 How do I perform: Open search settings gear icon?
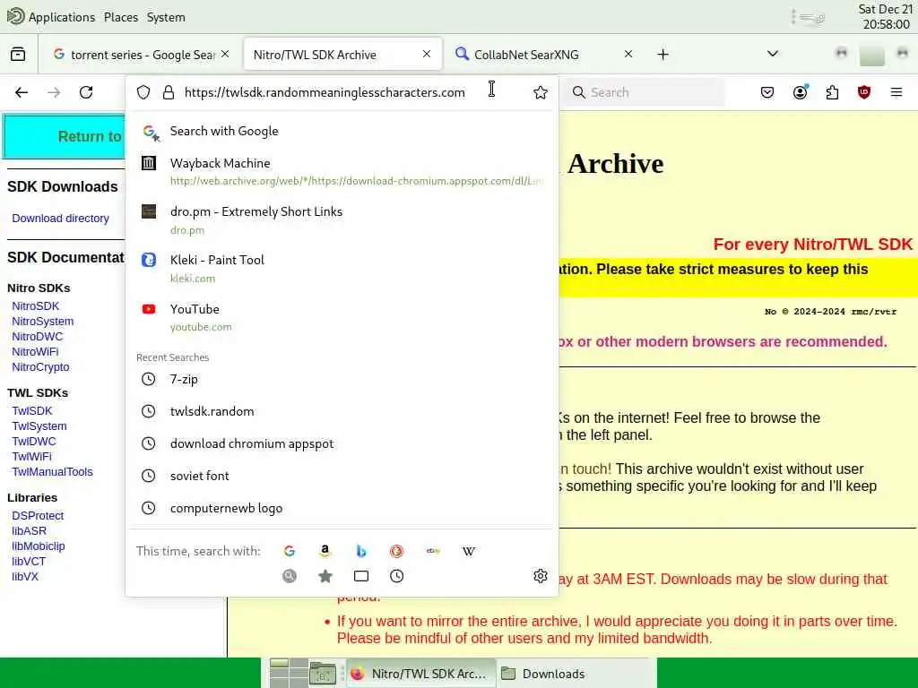(x=541, y=576)
